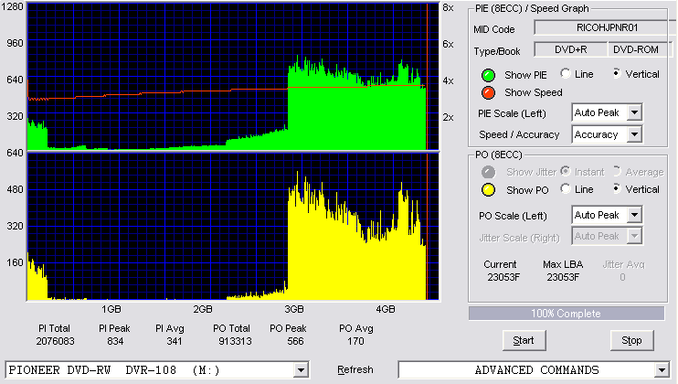Click the Current LBA value 23053F

tap(503, 277)
